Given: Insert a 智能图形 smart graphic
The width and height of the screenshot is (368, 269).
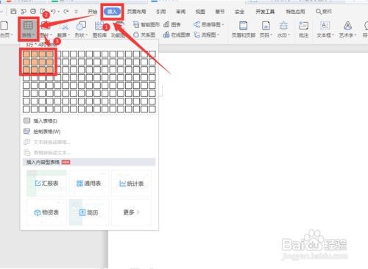Looking at the screenshot, I should point(146,24).
